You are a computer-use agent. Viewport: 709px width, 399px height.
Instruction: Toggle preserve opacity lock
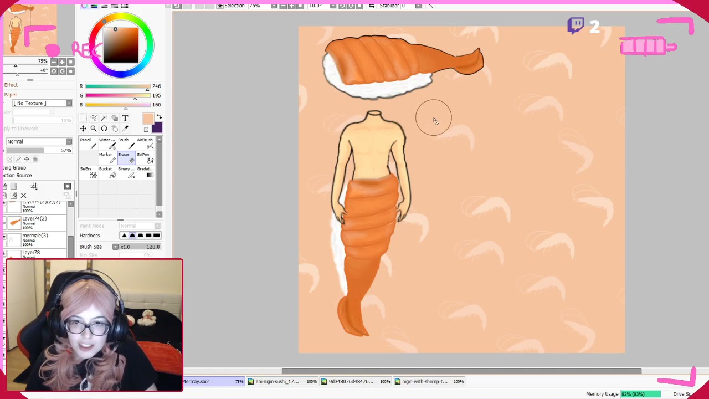[10, 159]
